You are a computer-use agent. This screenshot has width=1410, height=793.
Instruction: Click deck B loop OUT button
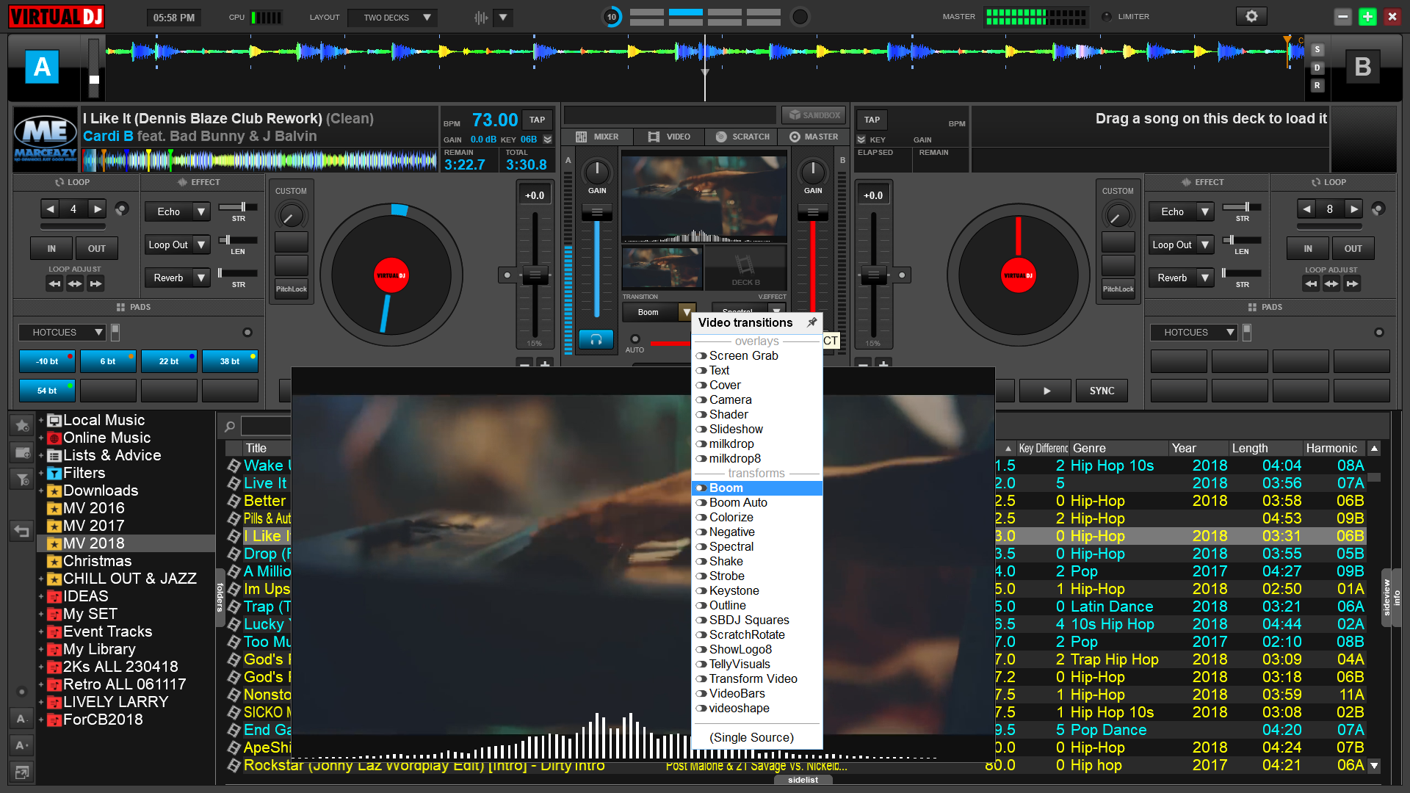tap(1353, 248)
